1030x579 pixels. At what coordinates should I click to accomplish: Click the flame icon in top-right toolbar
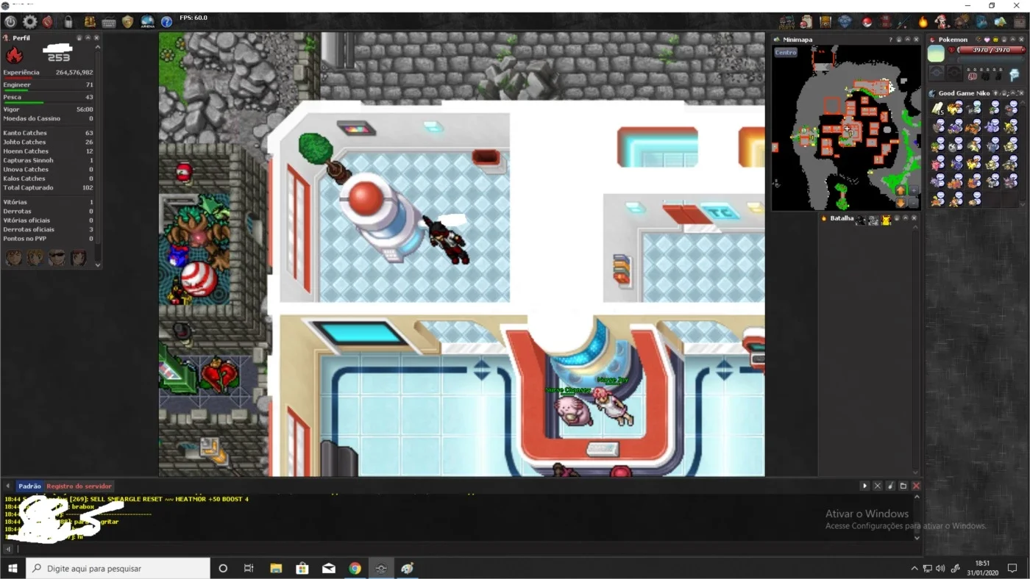click(923, 22)
